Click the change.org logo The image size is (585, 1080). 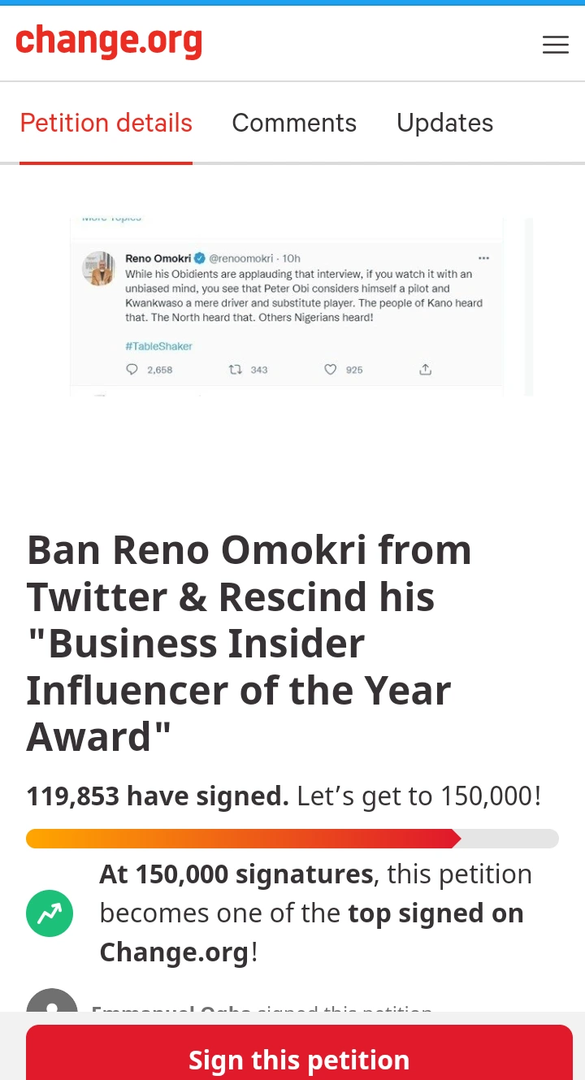point(109,42)
